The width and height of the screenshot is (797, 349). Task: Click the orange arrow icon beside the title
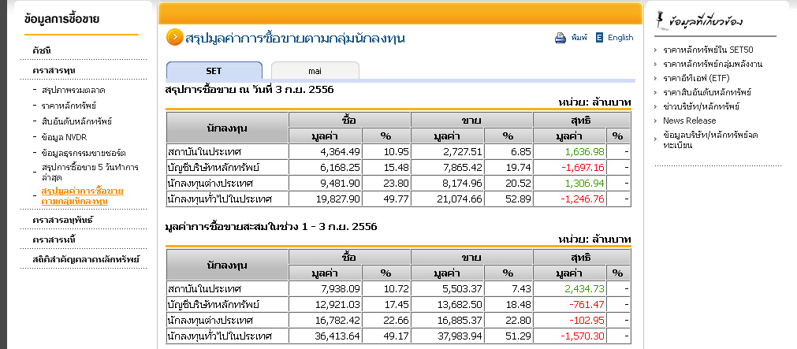(x=174, y=37)
